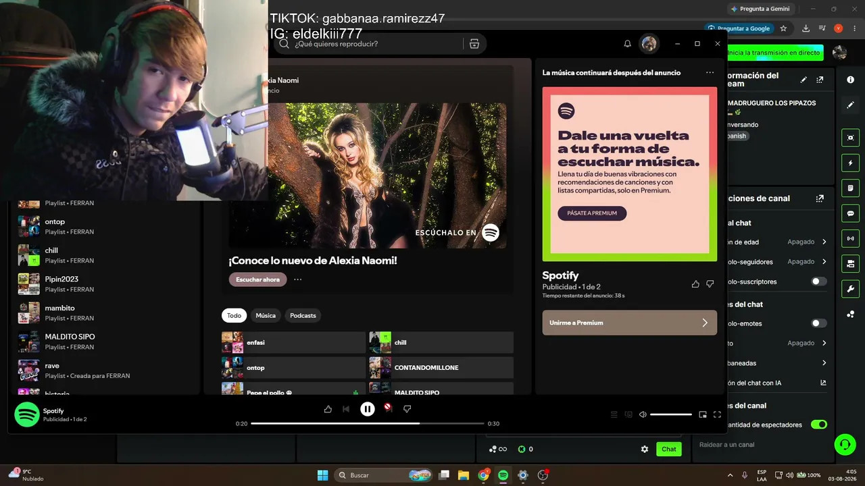The image size is (865, 486).
Task: Click the chat bubble icon in dashboard sidebar
Action: 850,213
